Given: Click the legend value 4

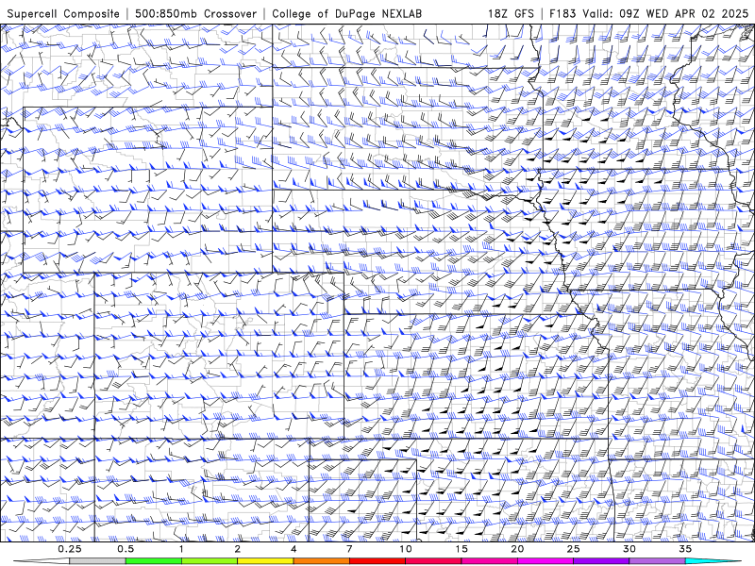Looking at the screenshot, I should pos(294,549).
